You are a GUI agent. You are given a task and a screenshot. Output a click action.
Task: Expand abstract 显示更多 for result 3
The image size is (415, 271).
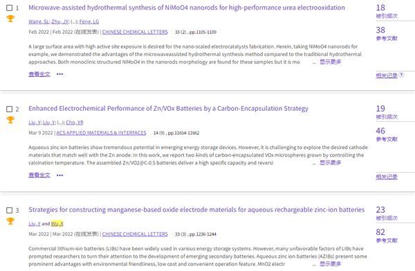(x=331, y=264)
